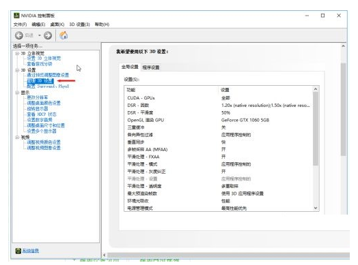Viewport: 358px width, 265px height.
Task: Open the 帮助(H) menu
Action: 102,25
